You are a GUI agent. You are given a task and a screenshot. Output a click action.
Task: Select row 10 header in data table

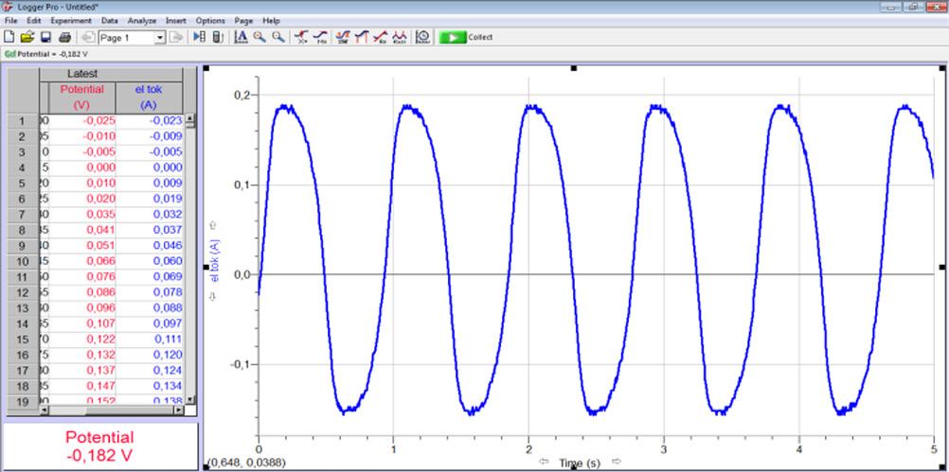pos(23,261)
